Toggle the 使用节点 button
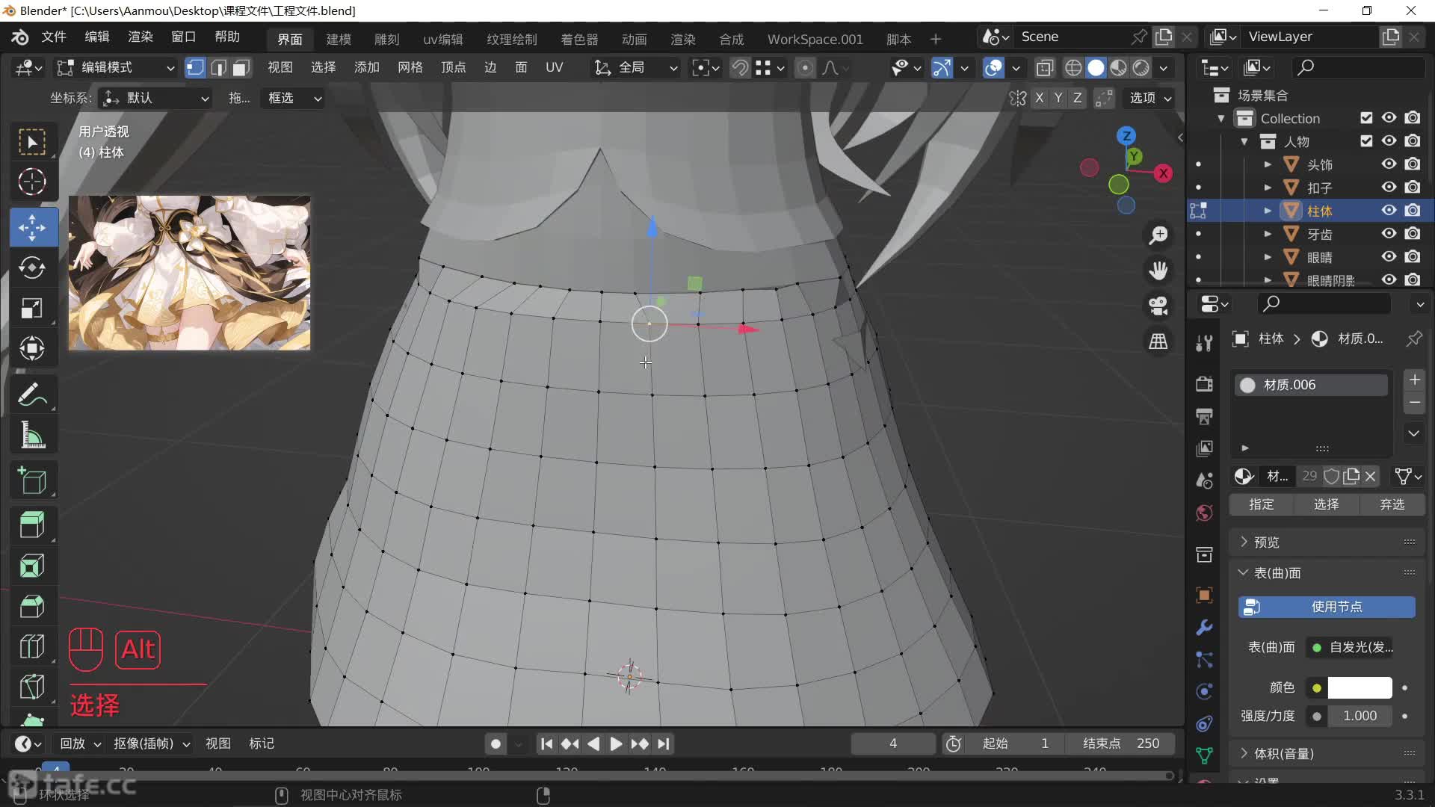 coord(1327,607)
